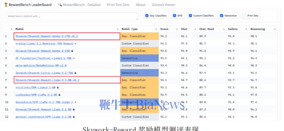Switch to RewardBench - Detailed tab

(79, 5)
